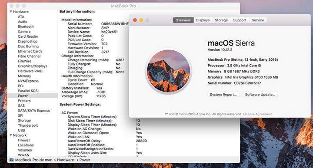Image resolution: width=313 pixels, height=168 pixels.
Task: Select Locations under Network
Action: pyautogui.click(x=26, y=145)
